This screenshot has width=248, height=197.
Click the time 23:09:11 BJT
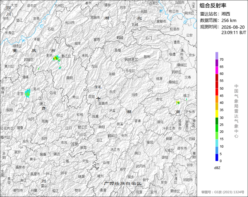234,33
